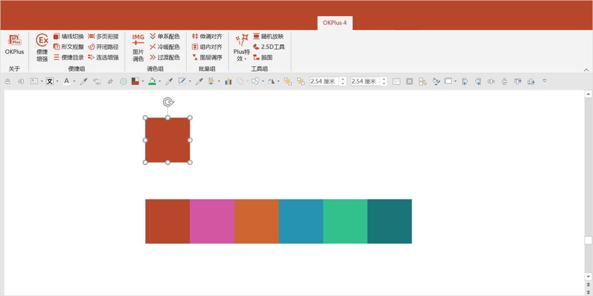Click the format painter brush icon

[x=436, y=81]
